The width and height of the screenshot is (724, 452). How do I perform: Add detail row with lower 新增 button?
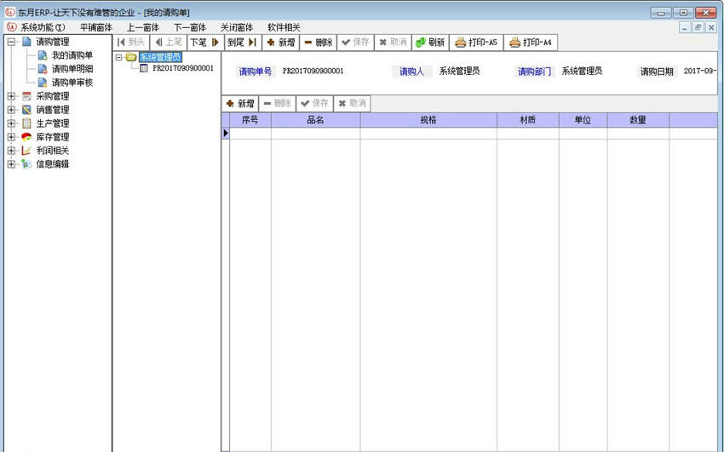click(240, 103)
